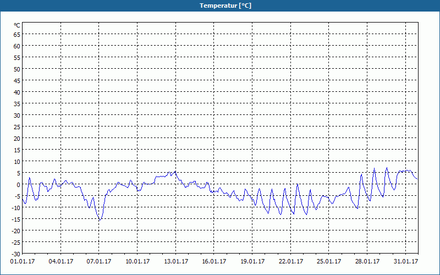Click the Temperatur [°C] title bar

220,5
